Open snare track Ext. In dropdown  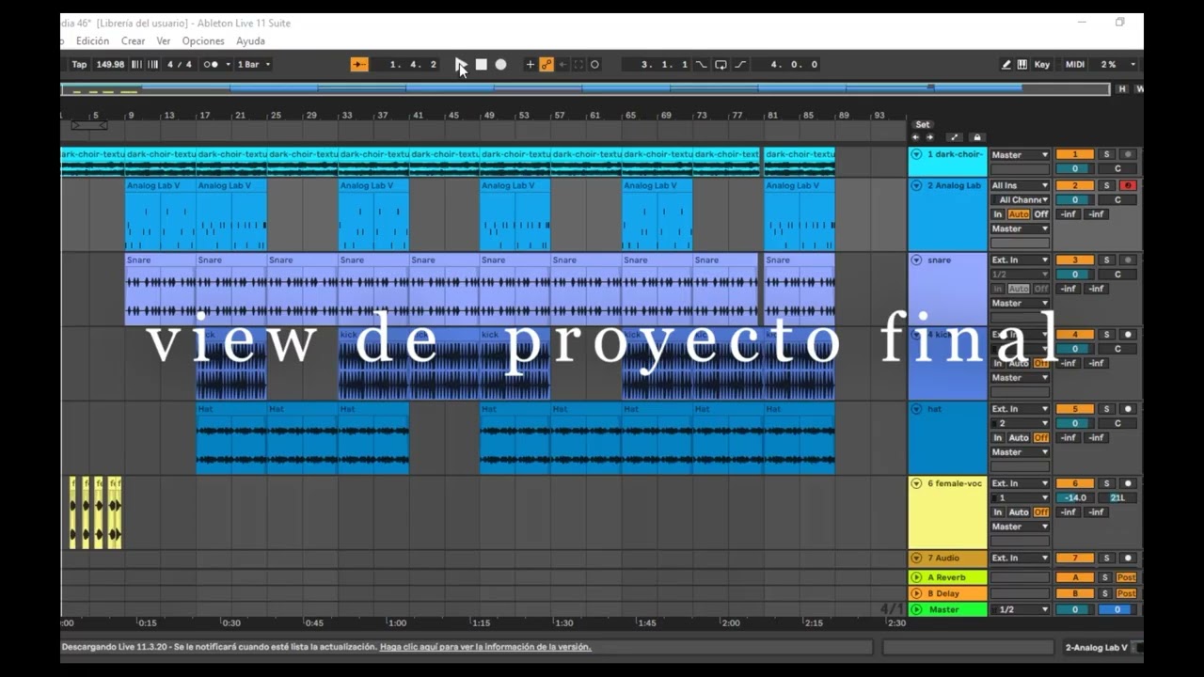pyautogui.click(x=1020, y=260)
